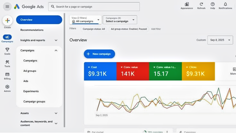Viewport: 236px width, 133px height.
Task: Open Notifications bell icon
Action: pos(225,4)
